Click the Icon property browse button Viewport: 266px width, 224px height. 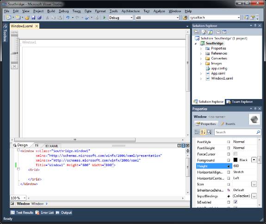pos(254,184)
